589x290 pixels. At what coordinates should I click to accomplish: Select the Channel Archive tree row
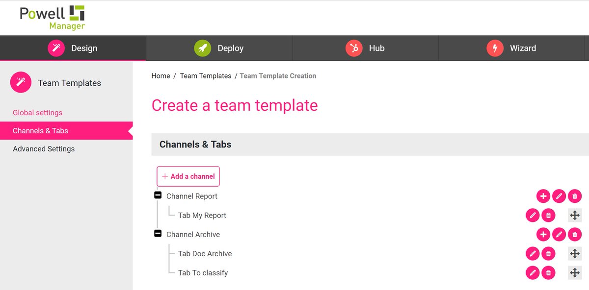pyautogui.click(x=193, y=235)
